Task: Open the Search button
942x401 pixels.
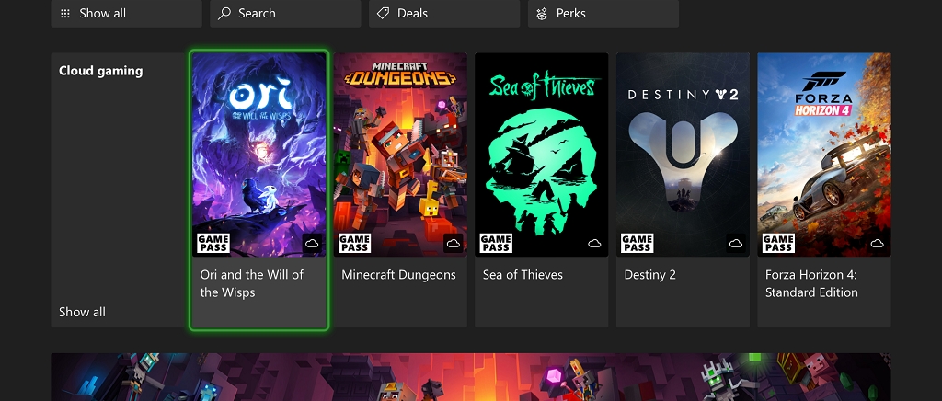Action: point(285,13)
